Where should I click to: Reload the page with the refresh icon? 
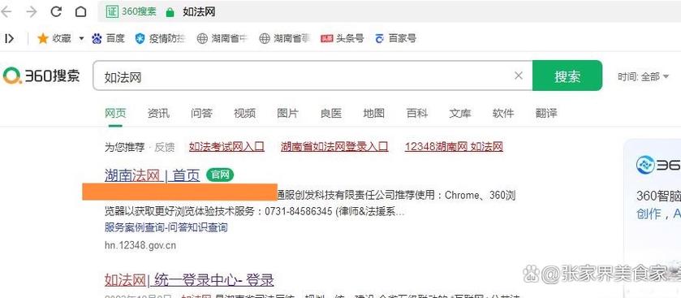(56, 11)
